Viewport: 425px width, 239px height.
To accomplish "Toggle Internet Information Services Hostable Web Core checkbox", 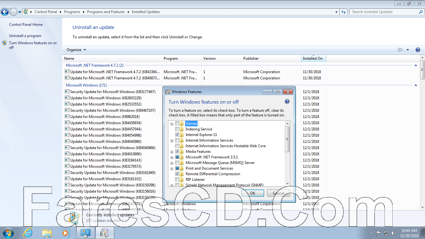I will coord(177,146).
